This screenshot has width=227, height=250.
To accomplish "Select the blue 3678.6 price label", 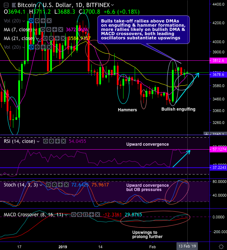I will 218,74.
